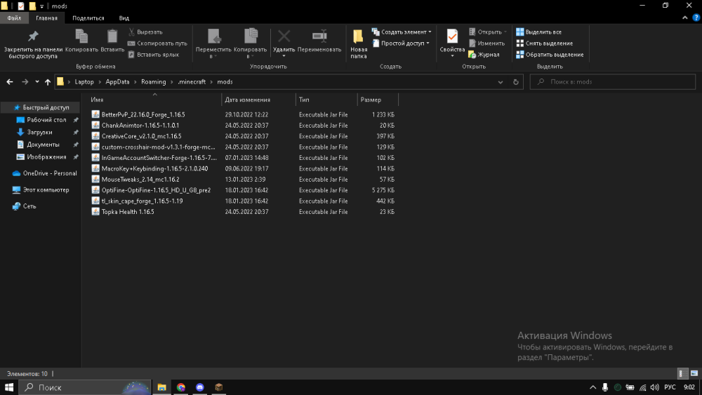The height and width of the screenshot is (395, 702).
Task: Go back with the back arrow
Action: point(10,82)
